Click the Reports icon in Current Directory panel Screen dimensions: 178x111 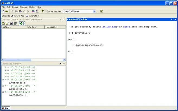pyautogui.click(x=15, y=23)
